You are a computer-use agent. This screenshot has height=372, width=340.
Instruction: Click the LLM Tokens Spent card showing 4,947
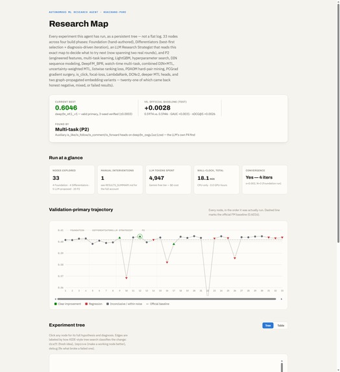[x=168, y=180]
